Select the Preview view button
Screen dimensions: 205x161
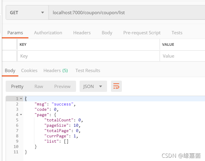(62, 86)
